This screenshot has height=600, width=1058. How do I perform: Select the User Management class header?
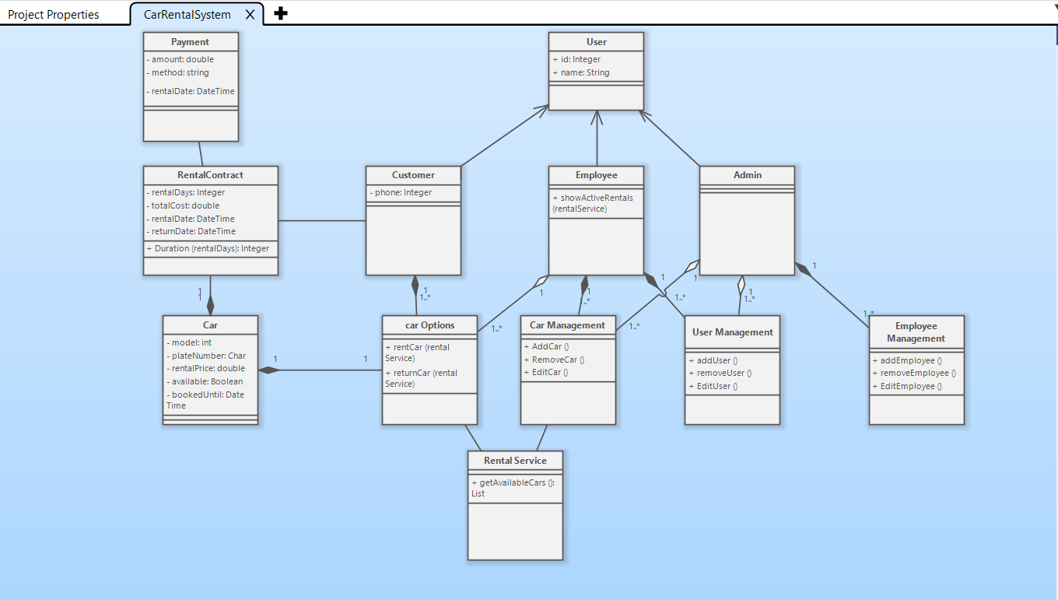(x=732, y=332)
